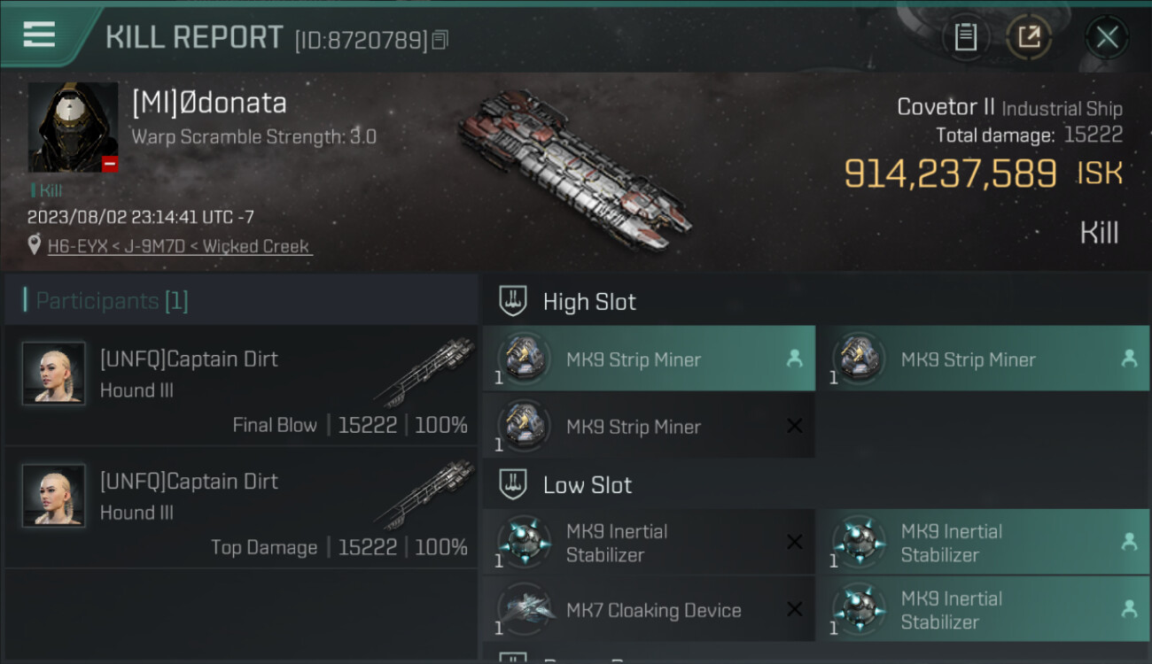1152x664 pixels.
Task: Click Captain Dirt's portrait in Top Damage
Action: click(54, 496)
